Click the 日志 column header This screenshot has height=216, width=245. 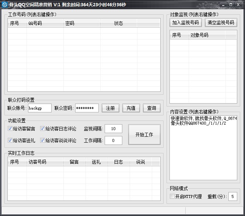119,162
